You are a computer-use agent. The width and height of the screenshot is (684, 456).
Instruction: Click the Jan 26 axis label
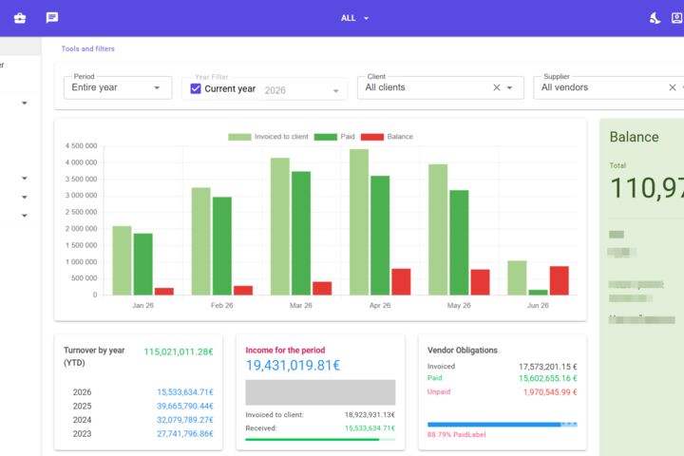pyautogui.click(x=143, y=306)
